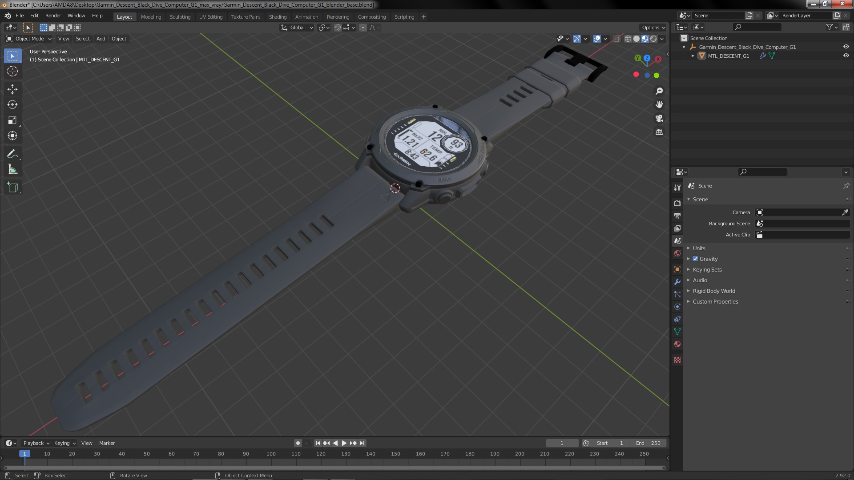Expand the Rigid Body World panel

point(713,291)
